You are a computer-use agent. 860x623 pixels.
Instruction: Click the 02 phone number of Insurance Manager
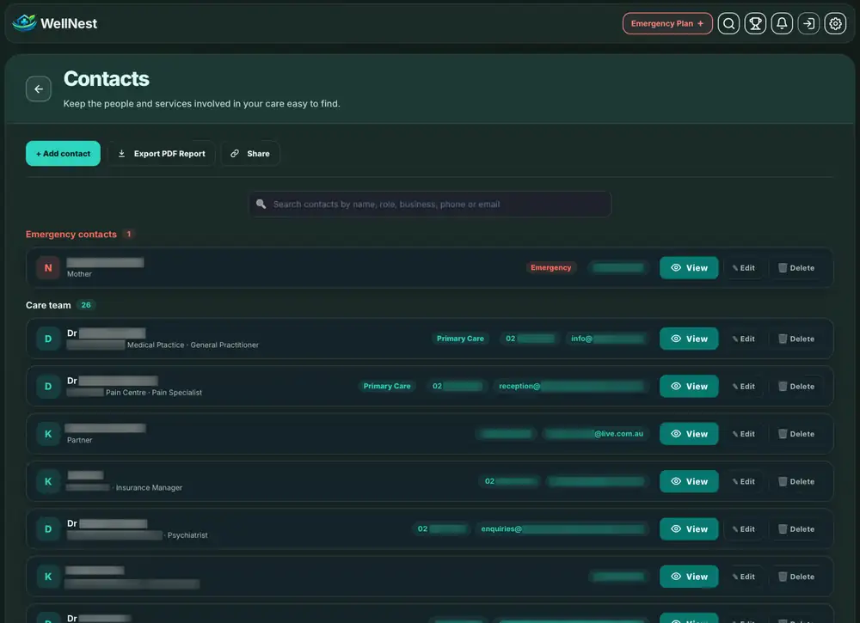click(x=510, y=481)
